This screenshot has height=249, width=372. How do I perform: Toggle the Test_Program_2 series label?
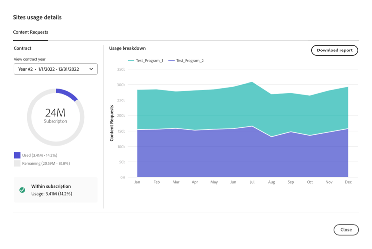pyautogui.click(x=190, y=61)
